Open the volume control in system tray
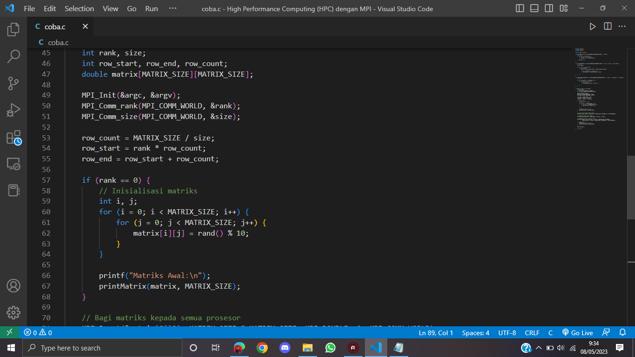The height and width of the screenshot is (357, 635). click(x=560, y=348)
